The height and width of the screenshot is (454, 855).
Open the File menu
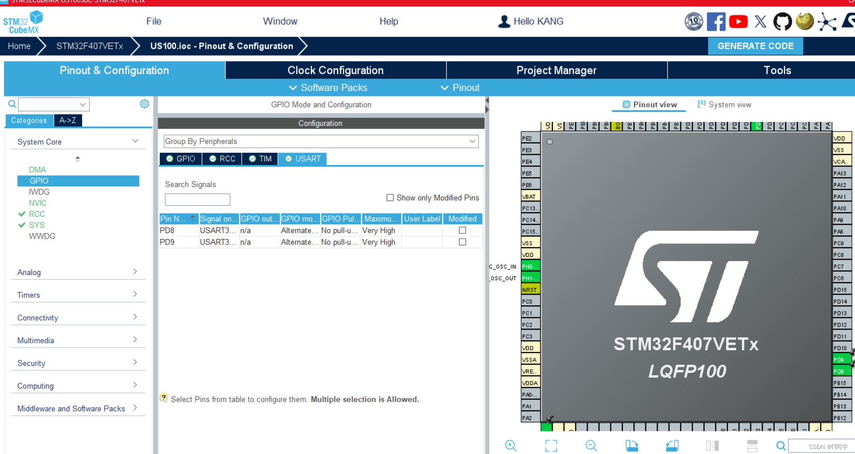click(154, 21)
